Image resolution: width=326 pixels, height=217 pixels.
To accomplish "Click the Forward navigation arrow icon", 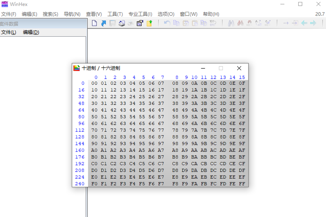I will [313, 23].
